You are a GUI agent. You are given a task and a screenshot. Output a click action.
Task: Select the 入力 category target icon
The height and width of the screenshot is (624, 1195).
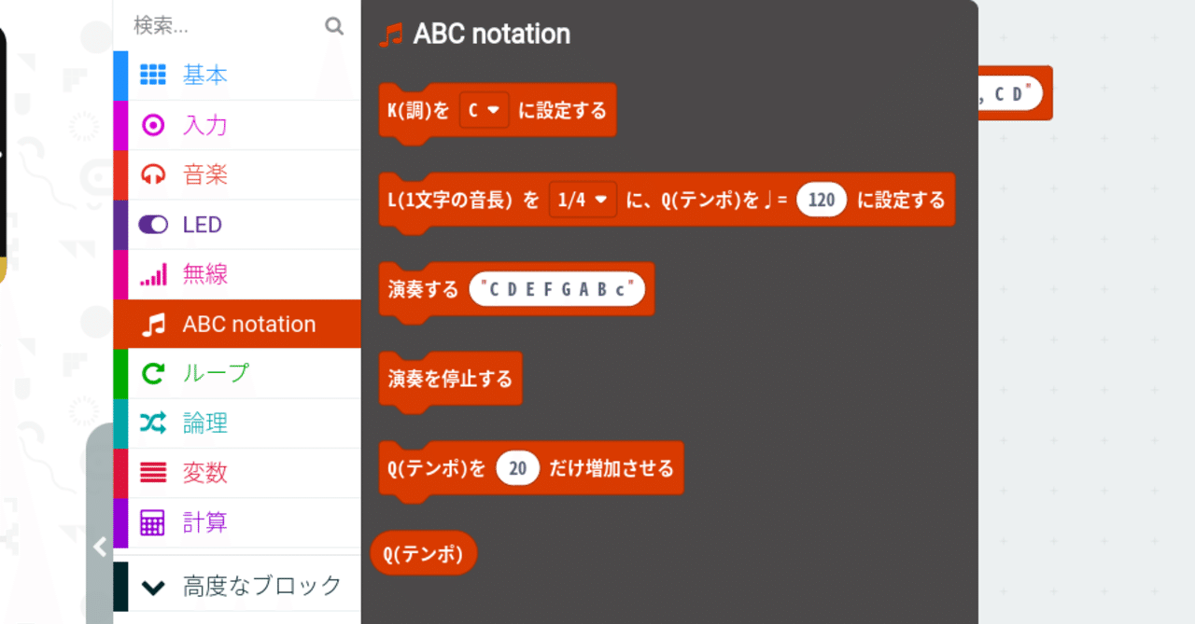pyautogui.click(x=153, y=124)
